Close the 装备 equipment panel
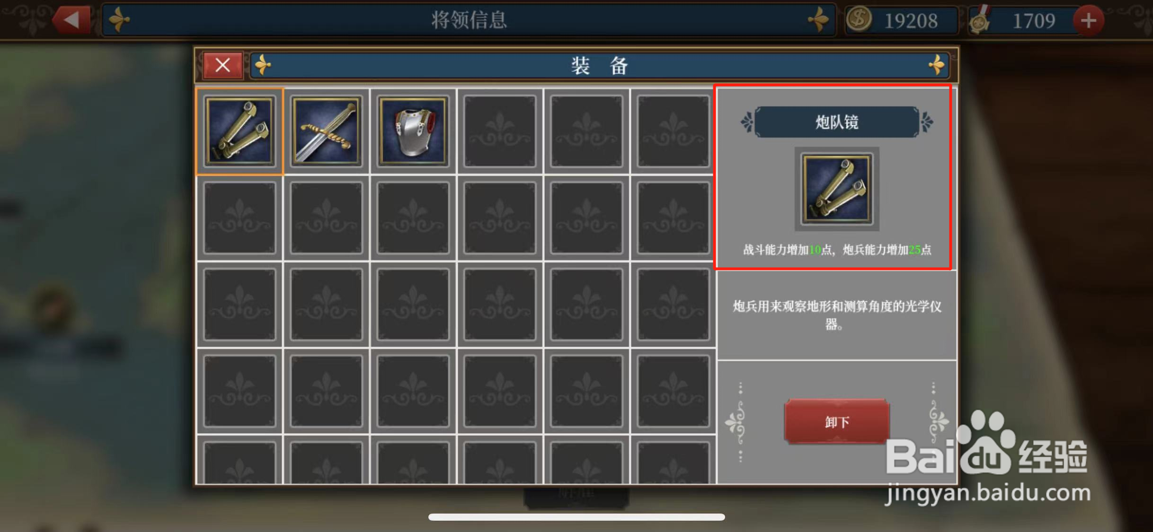The width and height of the screenshot is (1153, 532). tap(223, 65)
